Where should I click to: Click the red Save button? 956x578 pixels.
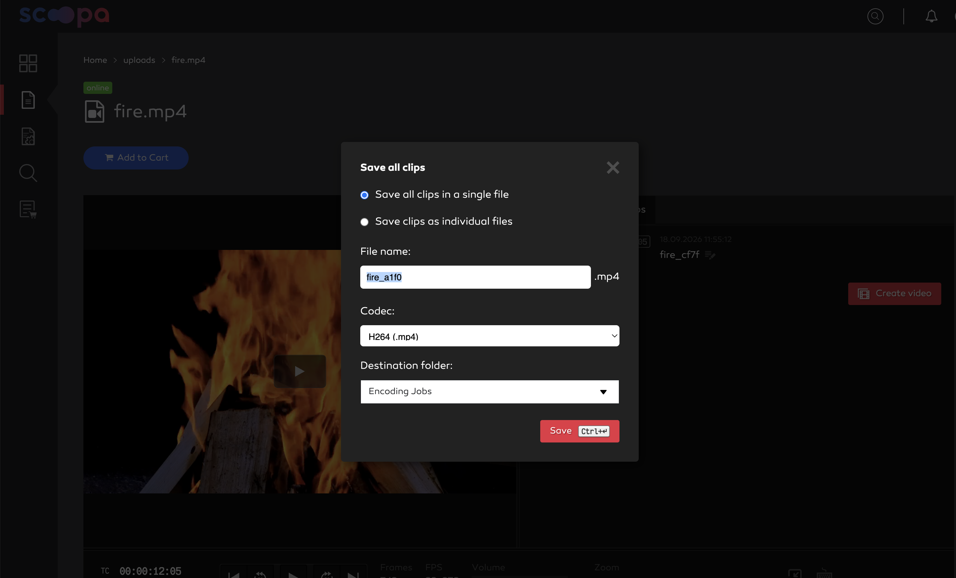580,431
